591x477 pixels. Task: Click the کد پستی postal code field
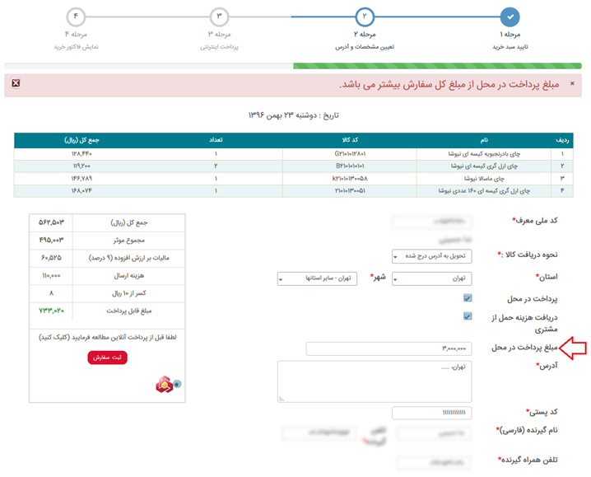[431, 413]
